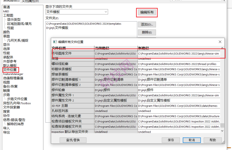
Task: Select 草图 in the options tree
Action: [x=6, y=36]
